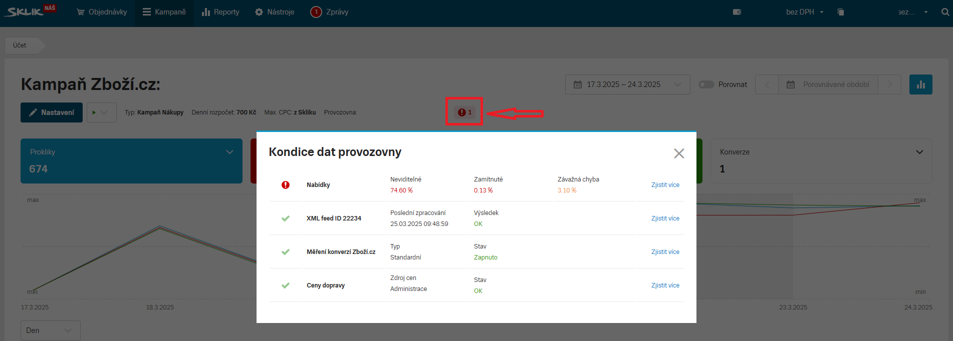Image resolution: width=953 pixels, height=341 pixels.
Task: Click the red error badge showing 1
Action: [x=464, y=112]
